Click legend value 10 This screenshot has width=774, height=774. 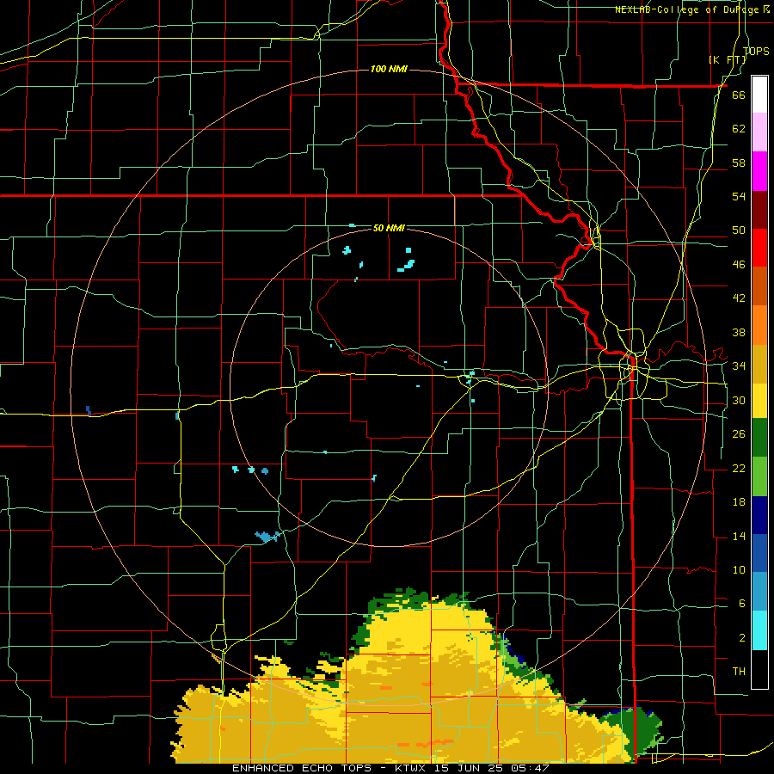pos(739,569)
